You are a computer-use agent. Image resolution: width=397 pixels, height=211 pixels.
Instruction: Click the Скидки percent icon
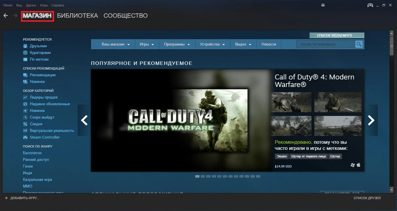[25, 124]
